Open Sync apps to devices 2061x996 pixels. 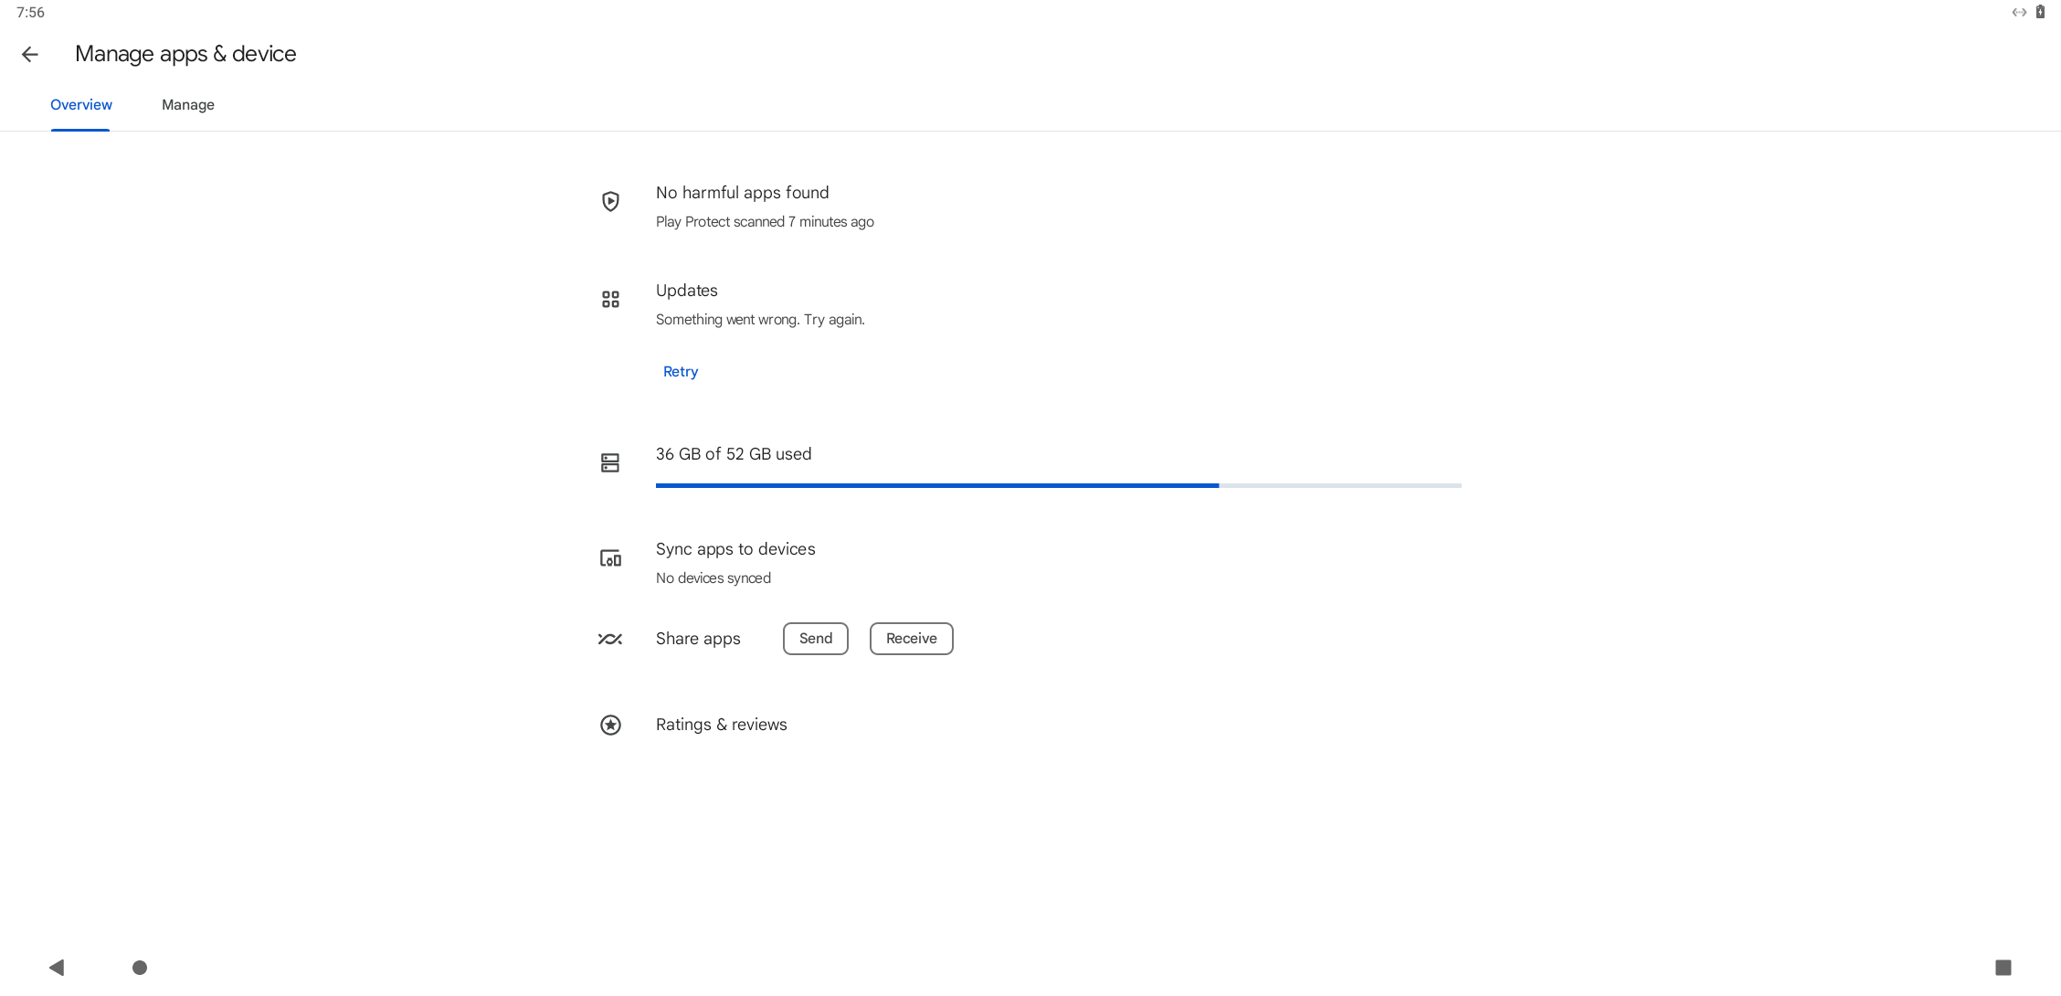(735, 549)
